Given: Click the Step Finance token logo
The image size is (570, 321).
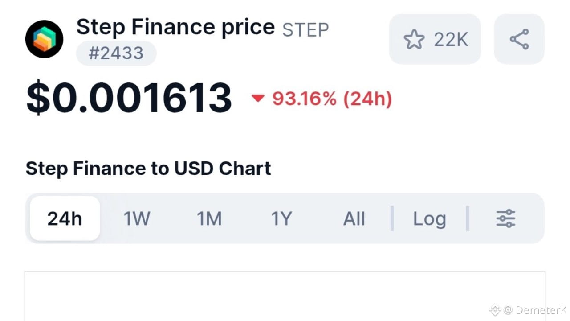Looking at the screenshot, I should pyautogui.click(x=44, y=39).
